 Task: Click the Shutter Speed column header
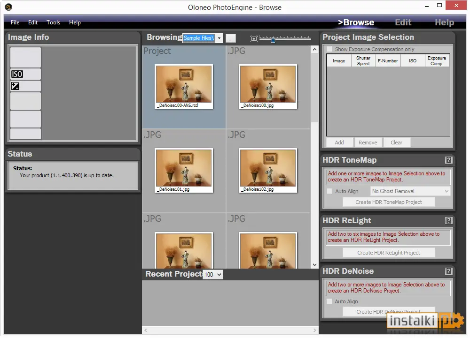(x=363, y=60)
